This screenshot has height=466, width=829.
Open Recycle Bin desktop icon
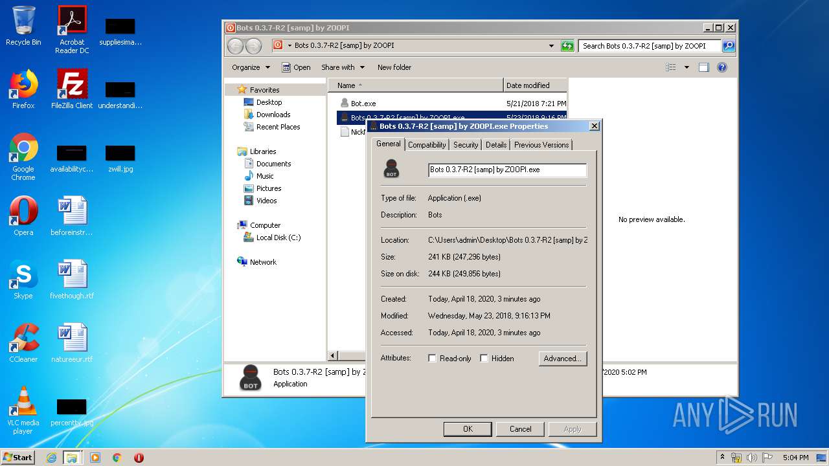(x=23, y=26)
